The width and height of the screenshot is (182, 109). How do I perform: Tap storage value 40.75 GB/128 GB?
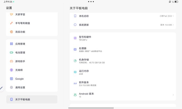pos(97,63)
